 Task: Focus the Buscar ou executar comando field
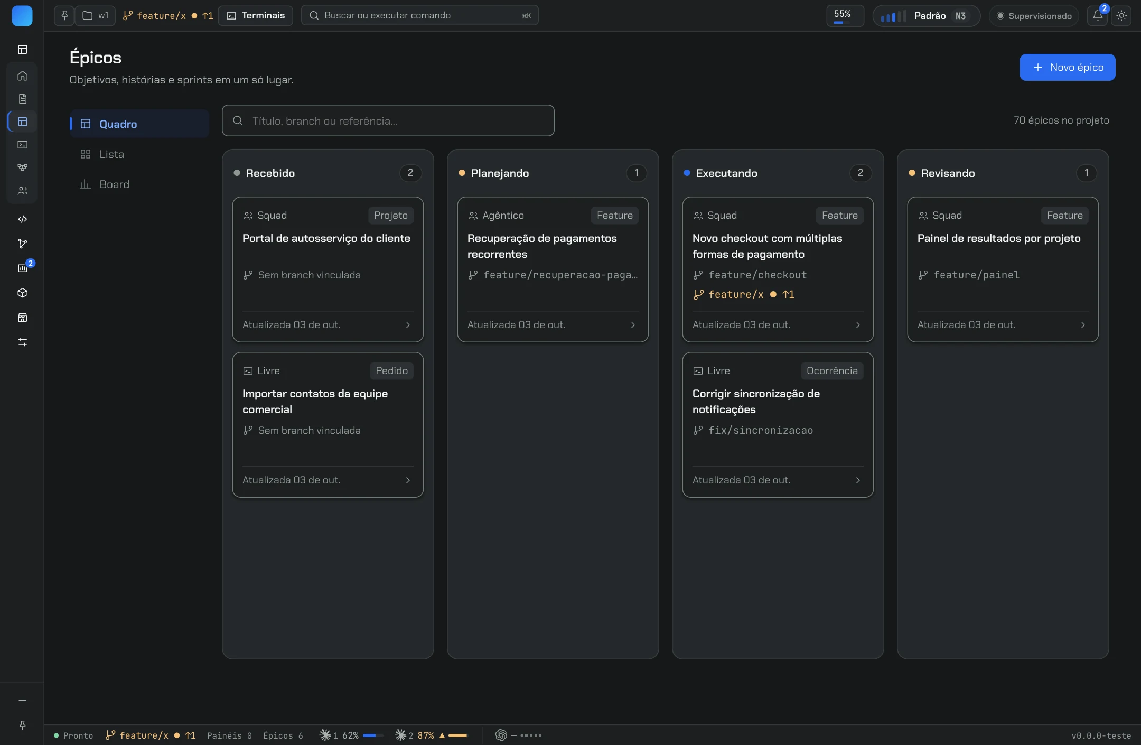point(419,15)
